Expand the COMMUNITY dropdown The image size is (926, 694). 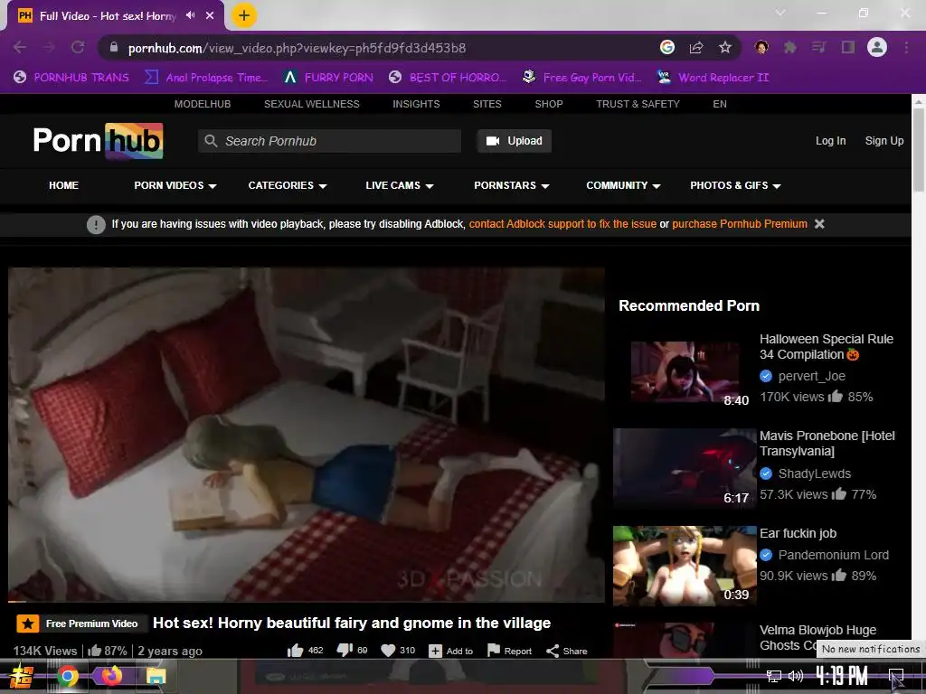(x=623, y=185)
